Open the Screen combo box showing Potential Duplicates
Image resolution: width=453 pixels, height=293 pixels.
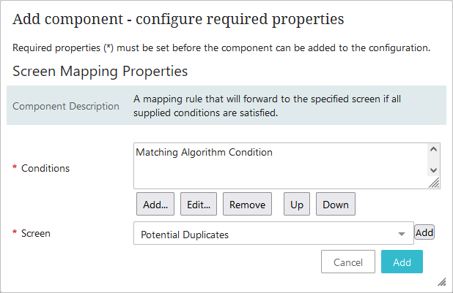268,235
